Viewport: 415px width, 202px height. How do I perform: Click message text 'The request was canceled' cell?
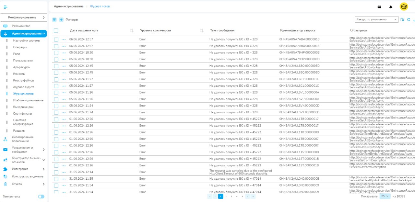[x=241, y=172]
